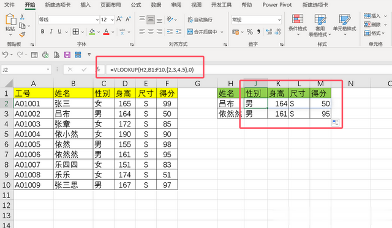
Task: Open the fill color dropdown arrow
Action: [99, 32]
